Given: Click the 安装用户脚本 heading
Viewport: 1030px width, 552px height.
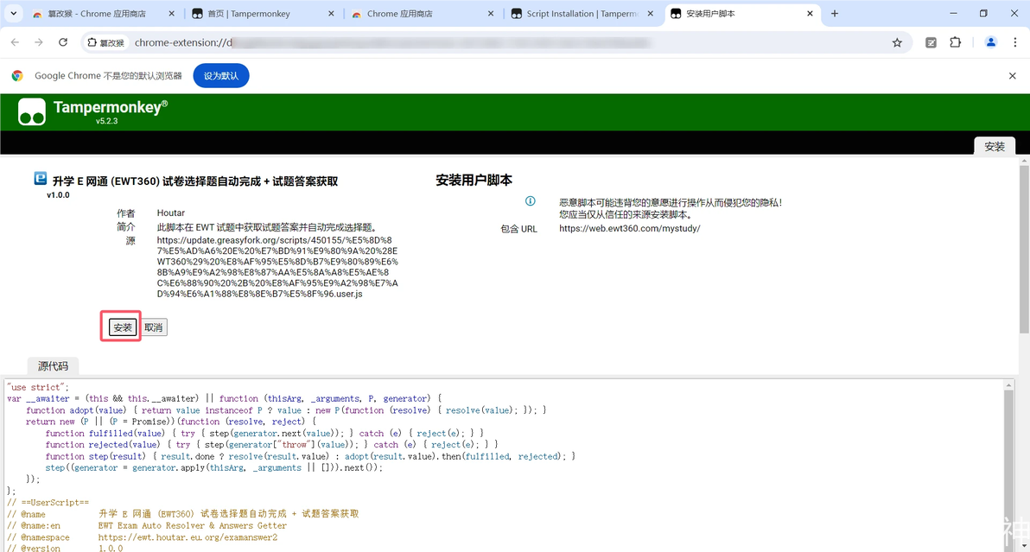Looking at the screenshot, I should (x=474, y=180).
